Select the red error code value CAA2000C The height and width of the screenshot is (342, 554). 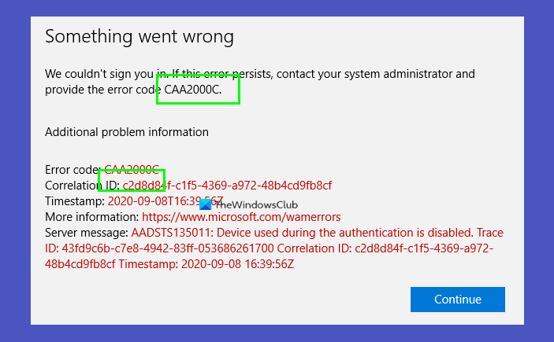(x=132, y=171)
